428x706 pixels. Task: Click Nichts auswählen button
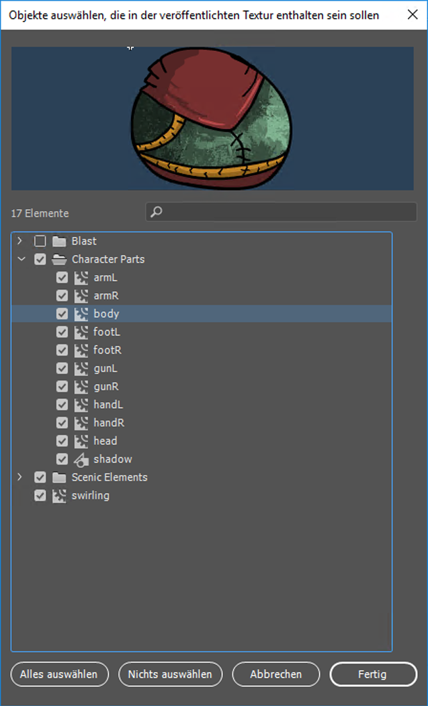(x=171, y=674)
